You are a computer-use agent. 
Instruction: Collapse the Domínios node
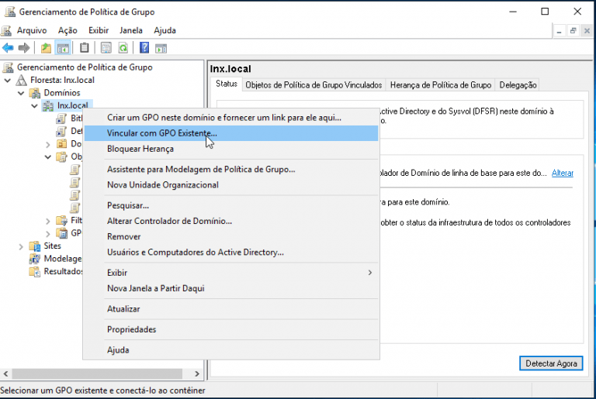pyautogui.click(x=21, y=93)
